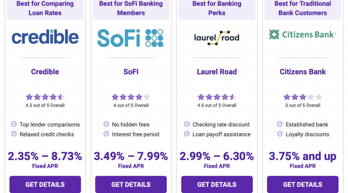The height and width of the screenshot is (193, 348).
Task: Click Laurel Road's star rating
Action: [x=217, y=97]
